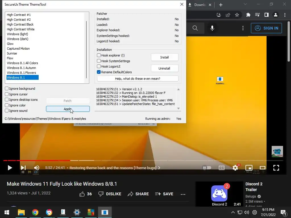Open YouTube settings three-dot menu
The width and height of the screenshot is (291, 218).
click(x=243, y=28)
